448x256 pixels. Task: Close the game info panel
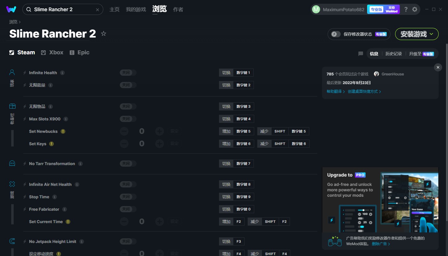tap(438, 67)
